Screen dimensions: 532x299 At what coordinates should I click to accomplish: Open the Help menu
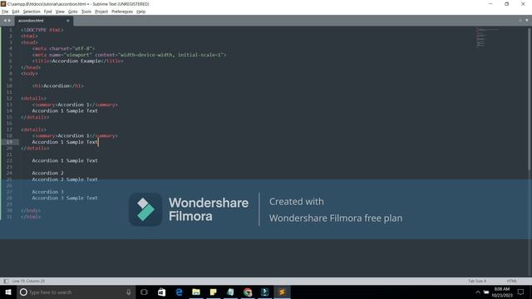140,12
